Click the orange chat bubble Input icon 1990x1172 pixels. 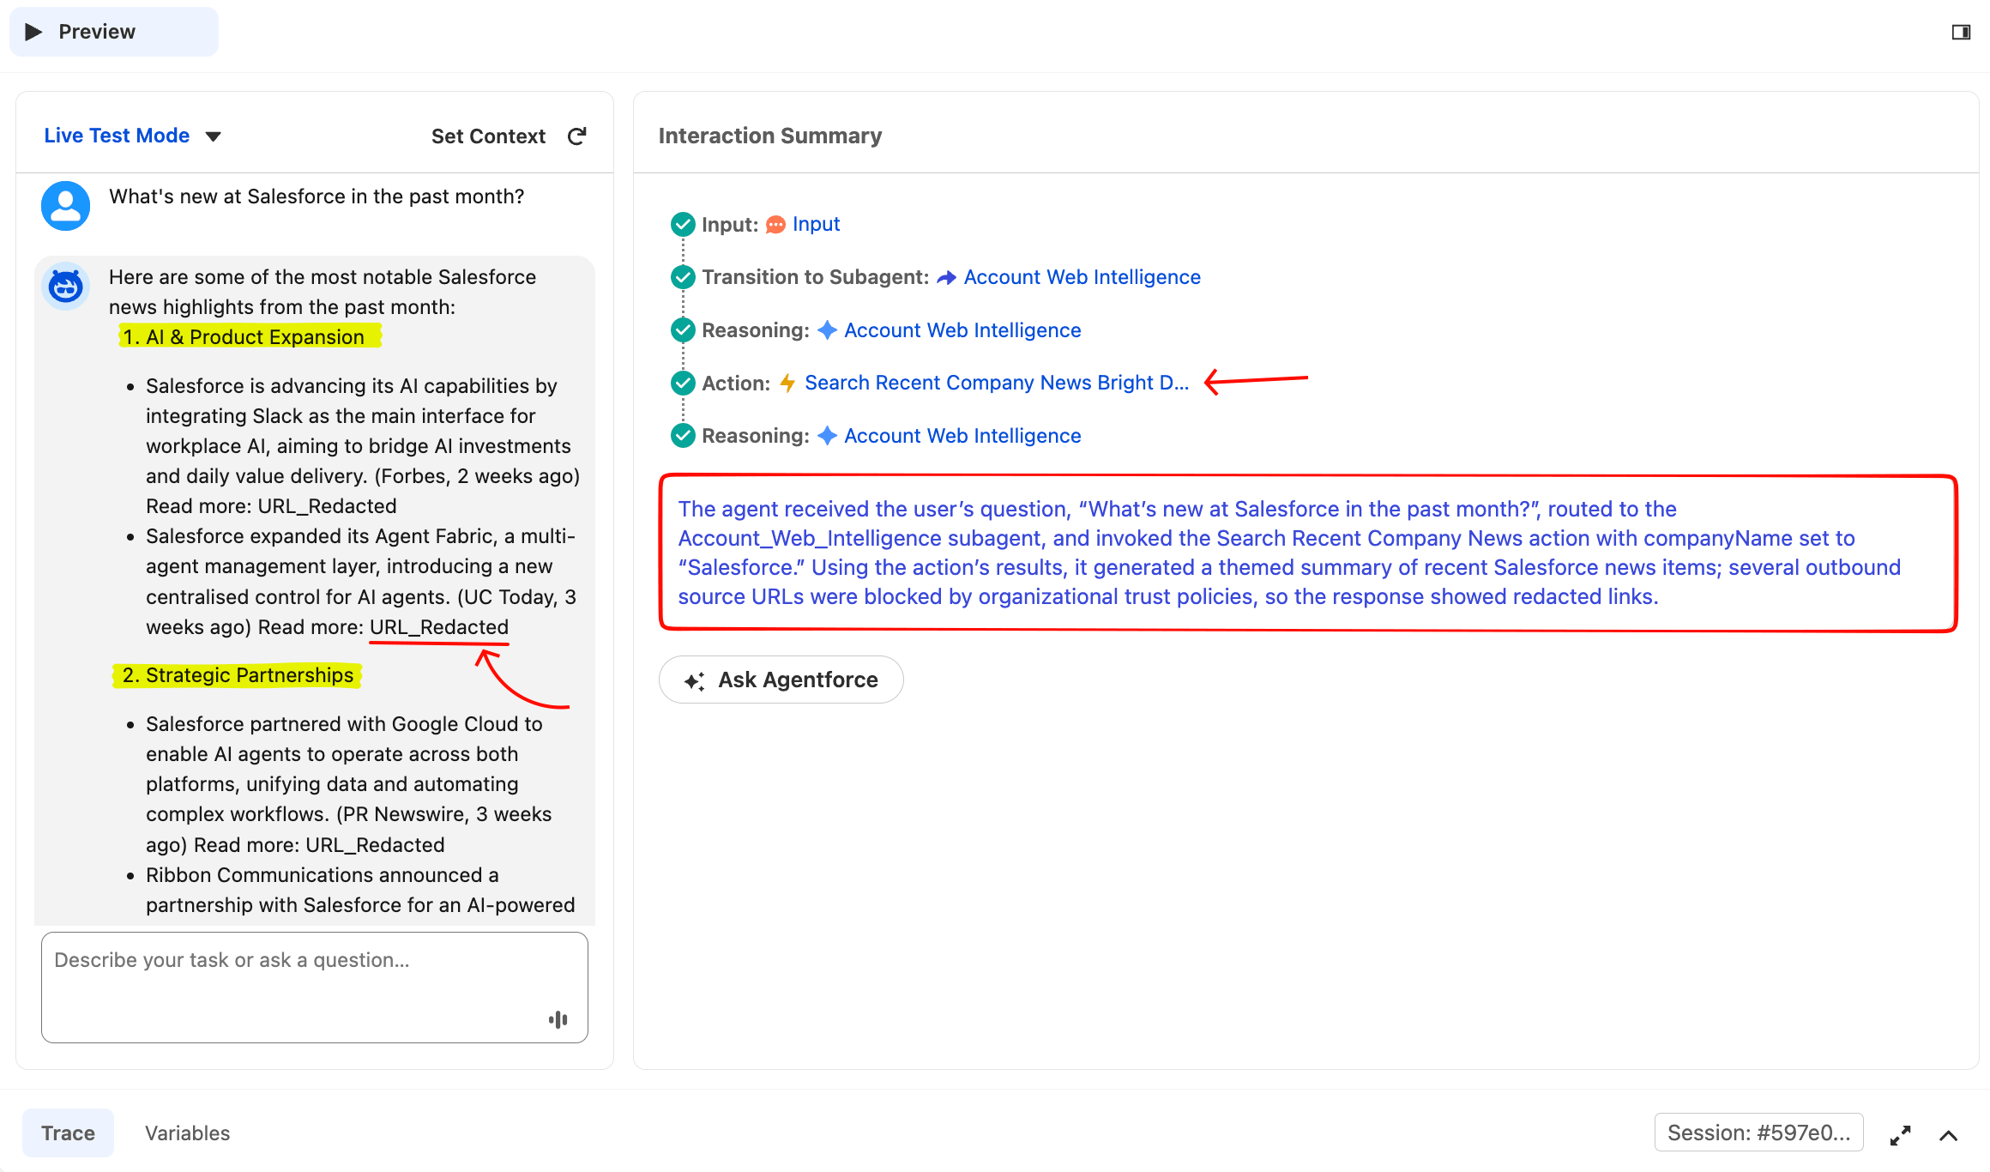[775, 225]
